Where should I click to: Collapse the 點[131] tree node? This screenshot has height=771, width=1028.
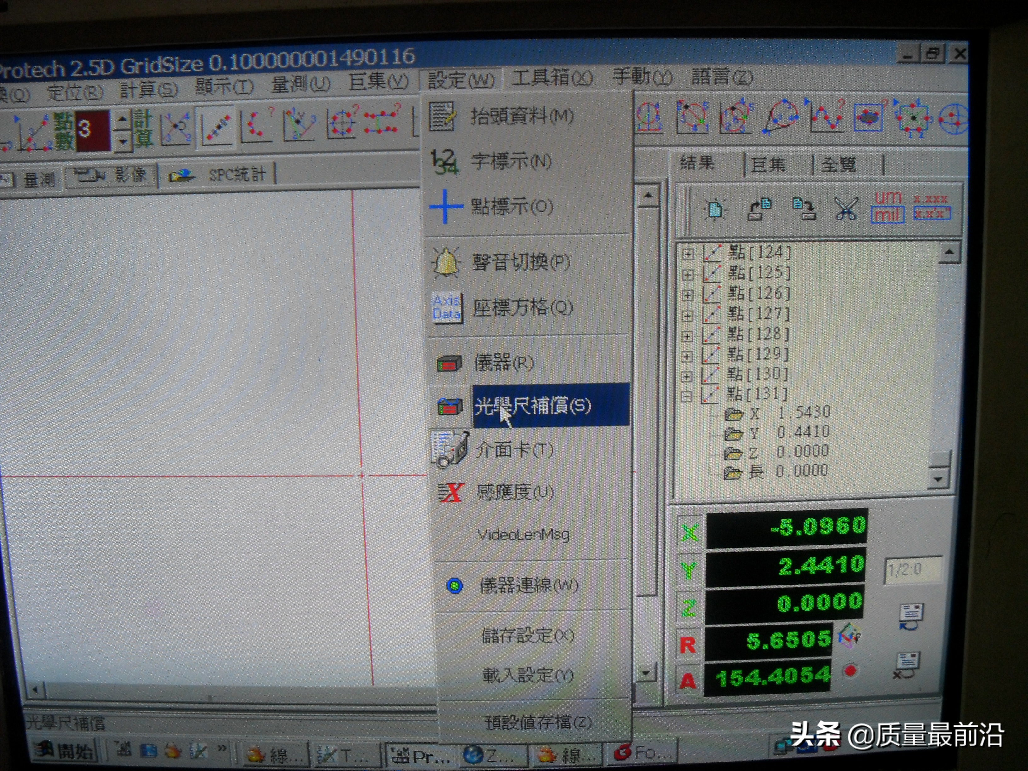coord(686,397)
